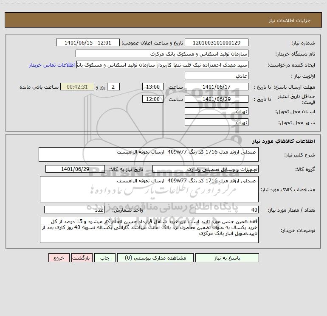Click the 'استان محل تحویل:' label
Screen dimensions: 327x316
pyautogui.click(x=295, y=112)
